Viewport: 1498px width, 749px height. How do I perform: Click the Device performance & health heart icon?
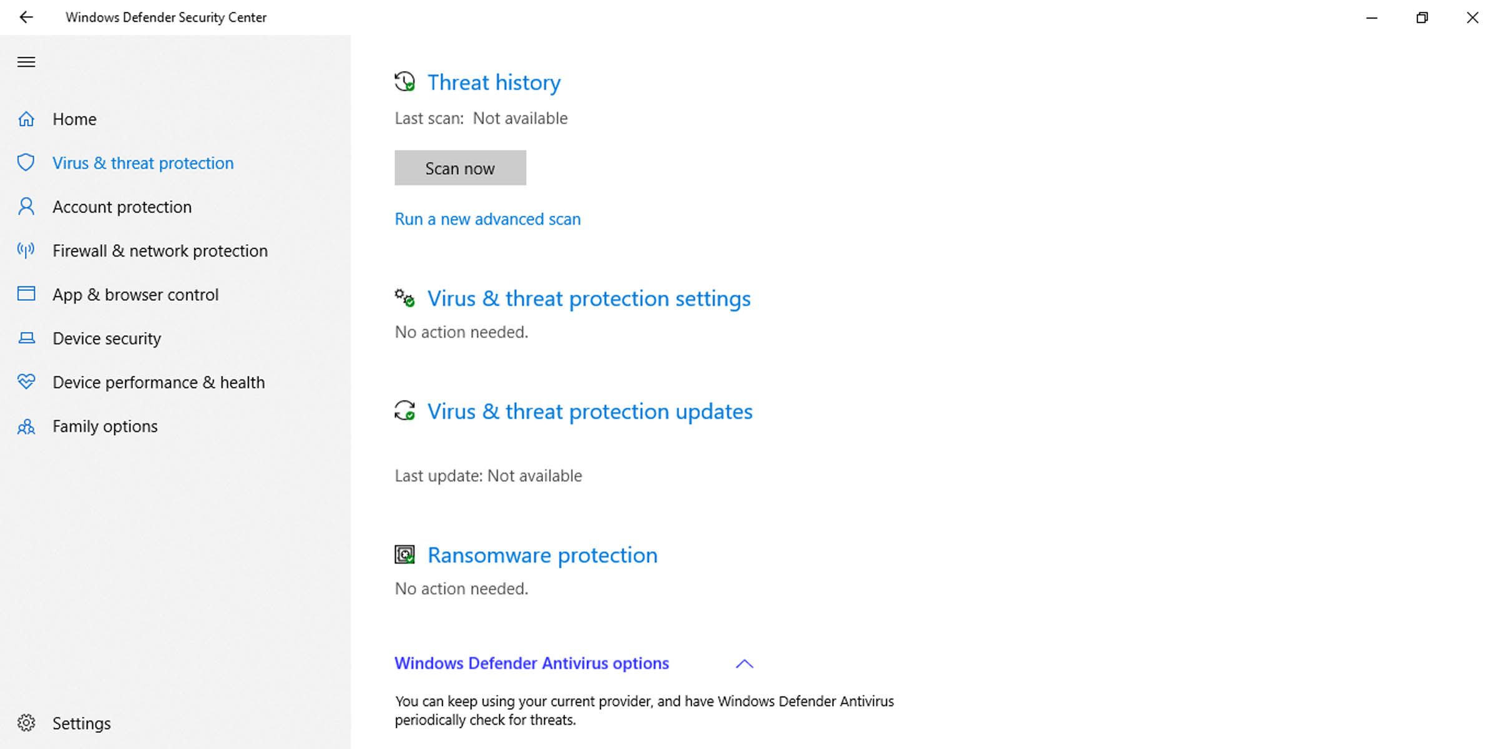27,382
